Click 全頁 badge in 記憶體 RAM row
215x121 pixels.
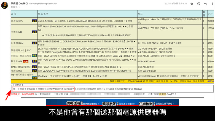(34, 43)
